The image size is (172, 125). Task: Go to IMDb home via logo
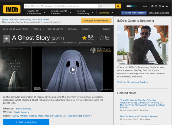[x=12, y=9]
